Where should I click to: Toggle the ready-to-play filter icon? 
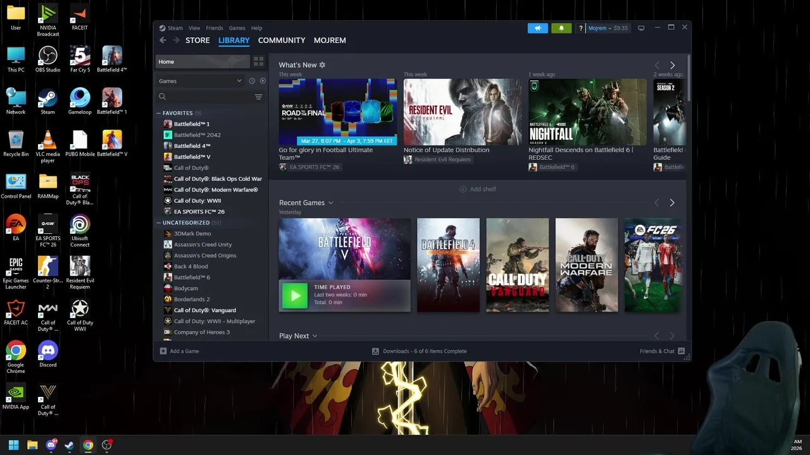click(263, 81)
